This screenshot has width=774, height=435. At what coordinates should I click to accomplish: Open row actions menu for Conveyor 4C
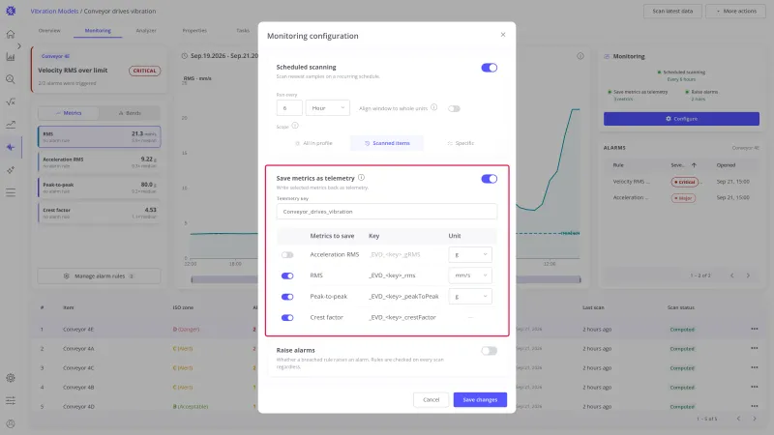(x=755, y=367)
